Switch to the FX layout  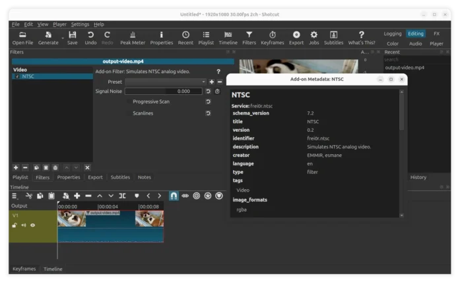point(437,34)
